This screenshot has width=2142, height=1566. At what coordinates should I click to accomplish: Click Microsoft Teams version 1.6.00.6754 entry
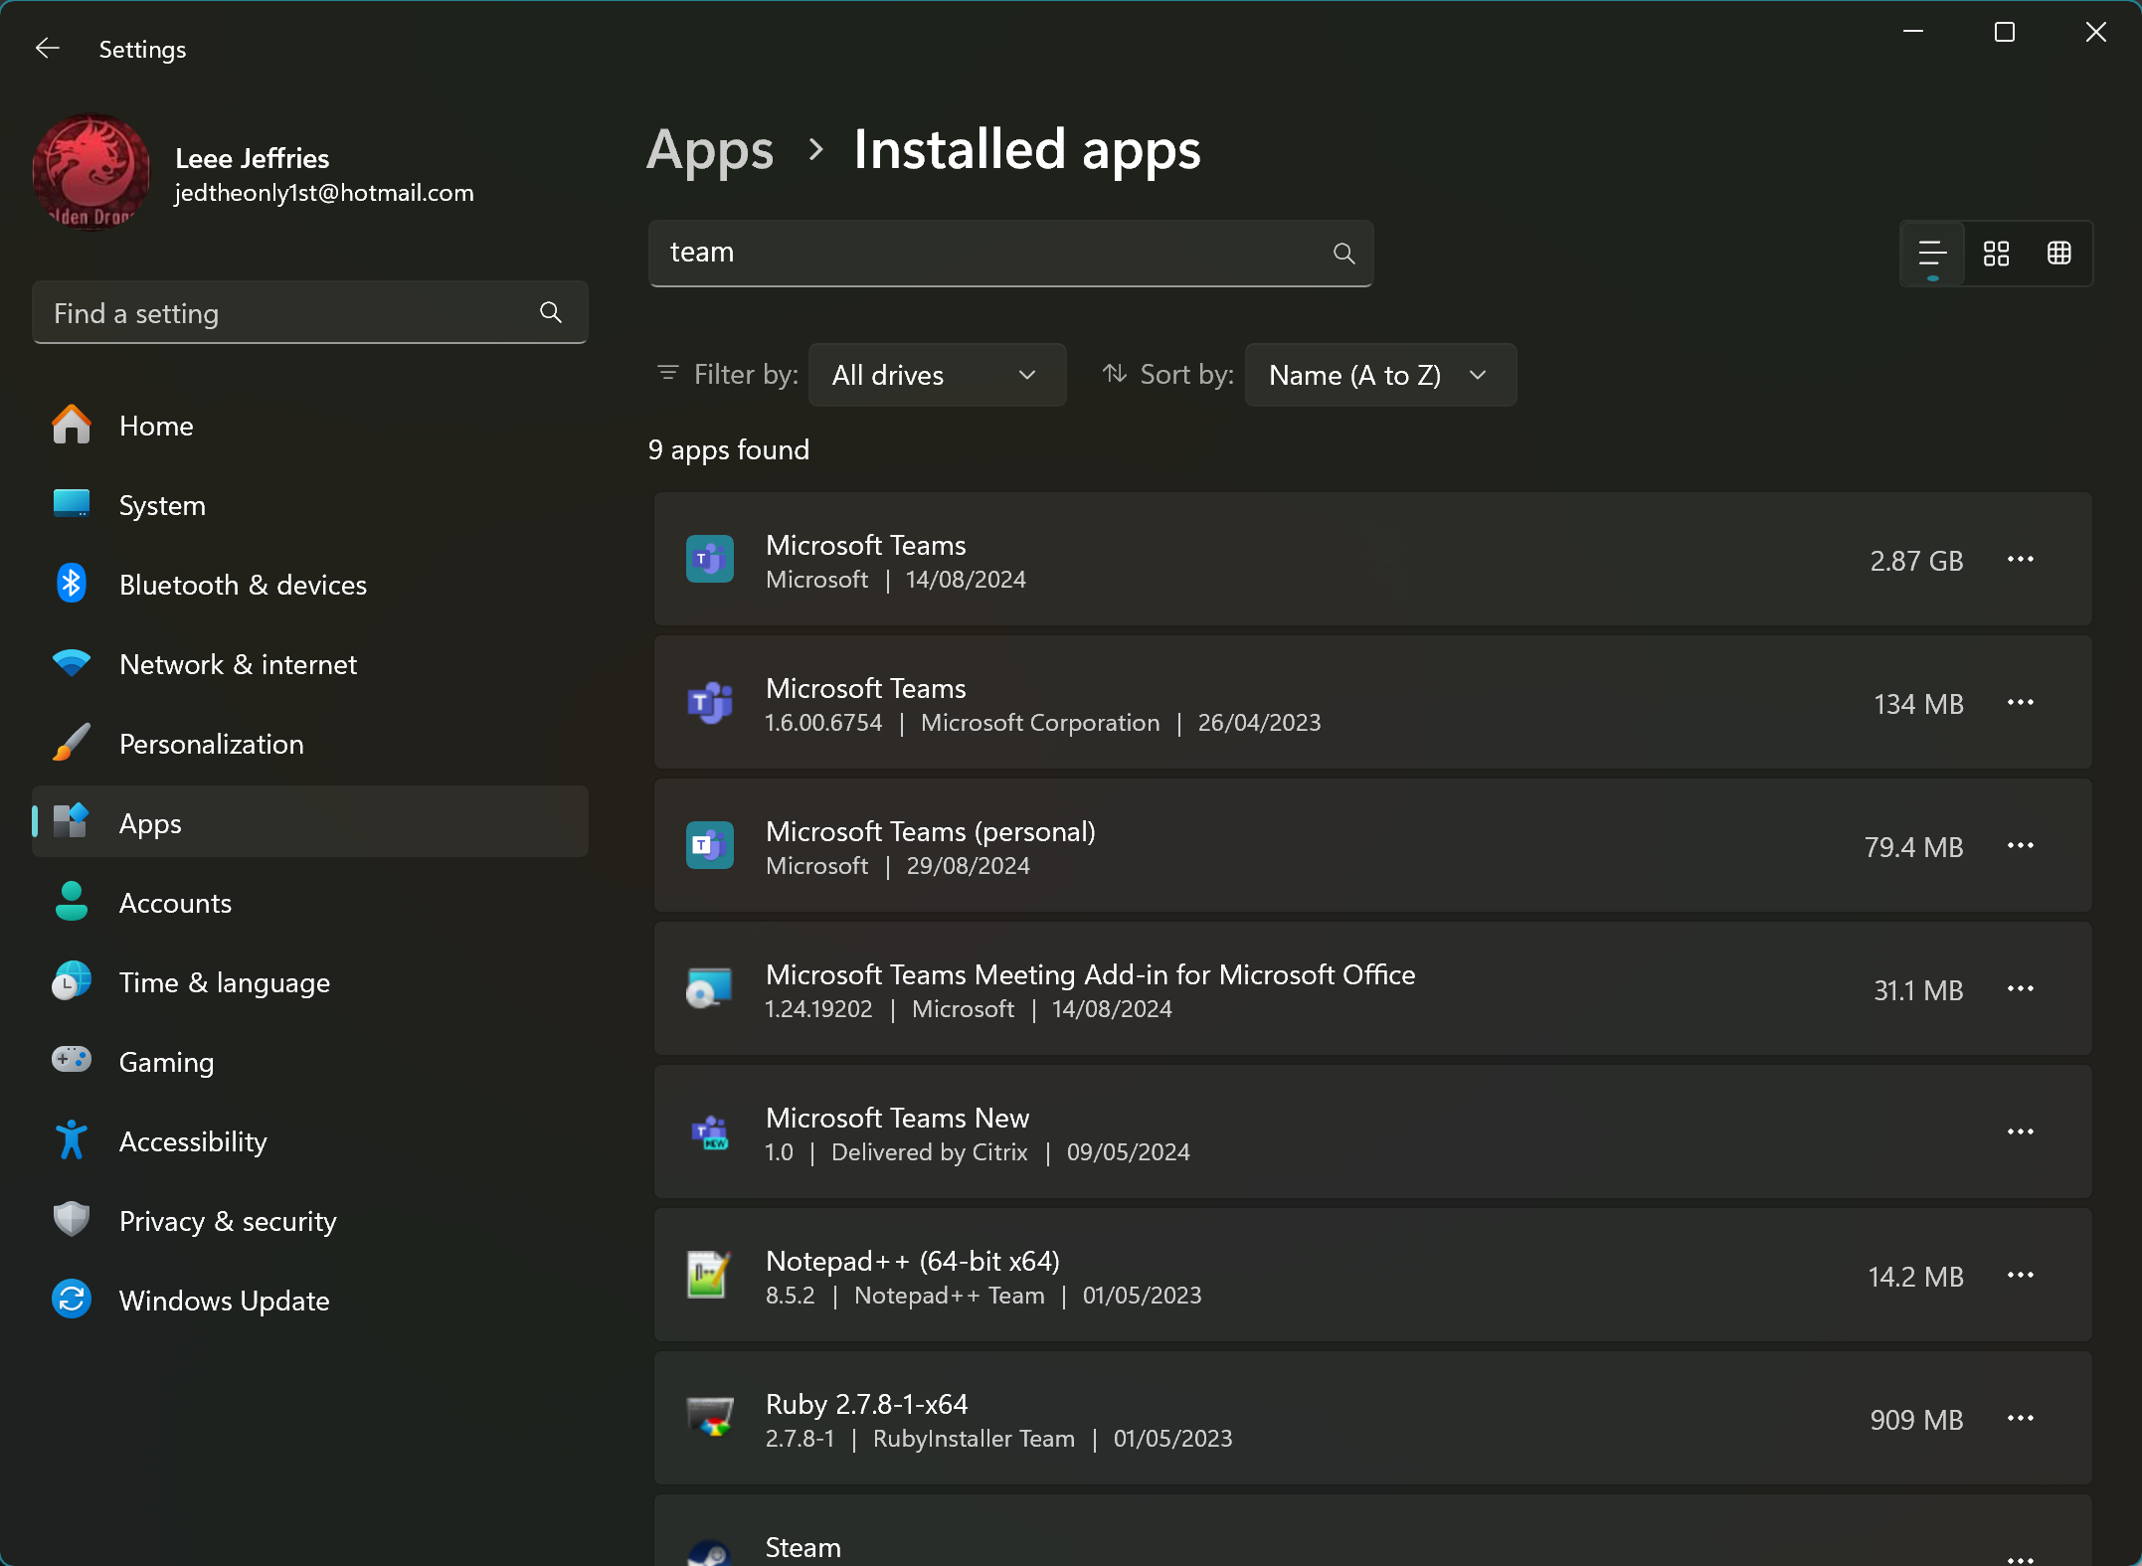(1372, 703)
